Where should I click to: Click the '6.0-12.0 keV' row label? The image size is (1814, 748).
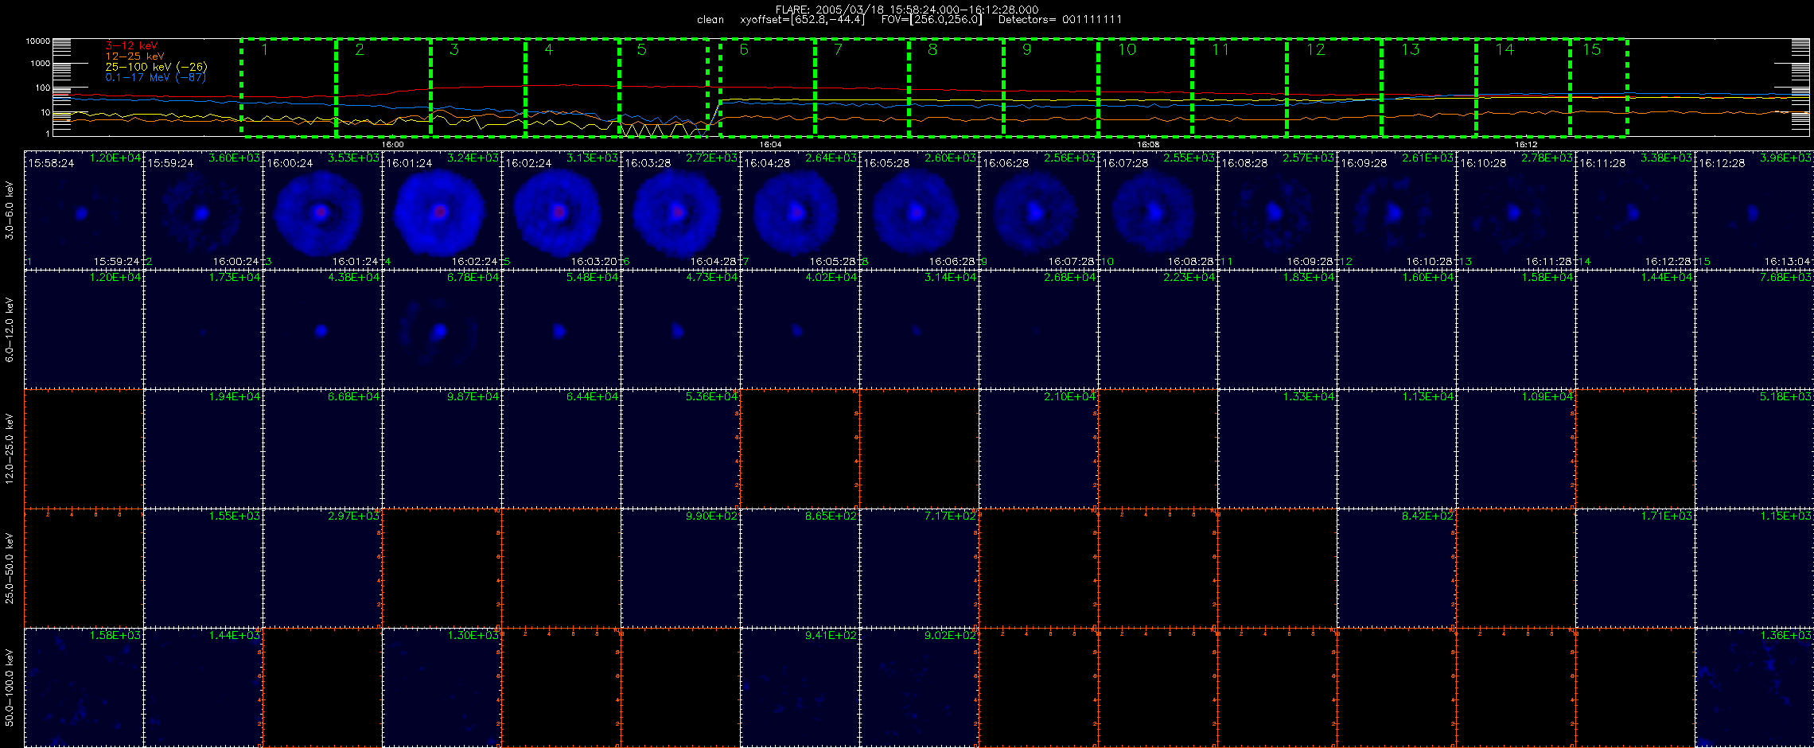point(10,329)
